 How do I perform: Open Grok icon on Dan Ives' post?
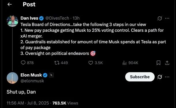click(160, 18)
